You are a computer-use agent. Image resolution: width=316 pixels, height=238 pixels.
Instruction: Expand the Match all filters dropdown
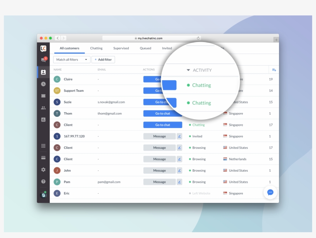pos(72,60)
